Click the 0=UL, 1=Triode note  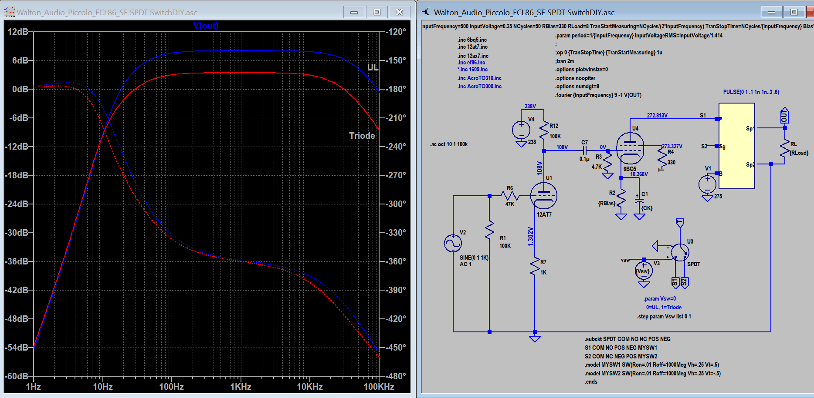click(664, 308)
